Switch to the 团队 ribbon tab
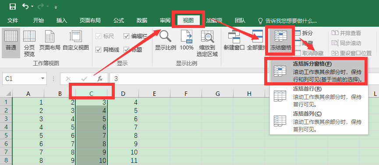 [x=240, y=21]
